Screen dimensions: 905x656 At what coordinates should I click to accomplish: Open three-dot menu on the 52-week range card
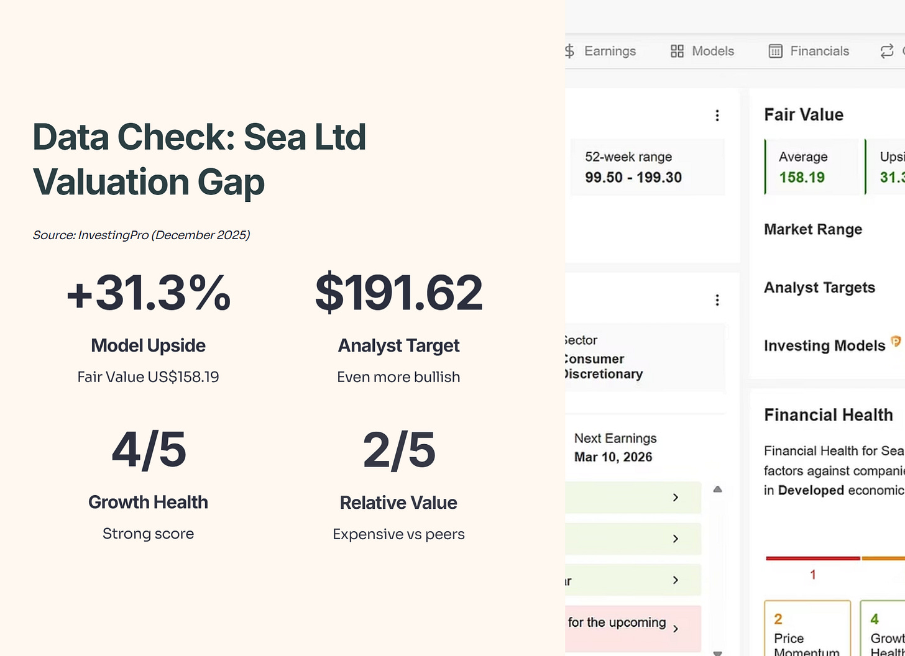click(717, 116)
